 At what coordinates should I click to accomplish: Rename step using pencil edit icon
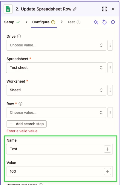pos(75,9)
